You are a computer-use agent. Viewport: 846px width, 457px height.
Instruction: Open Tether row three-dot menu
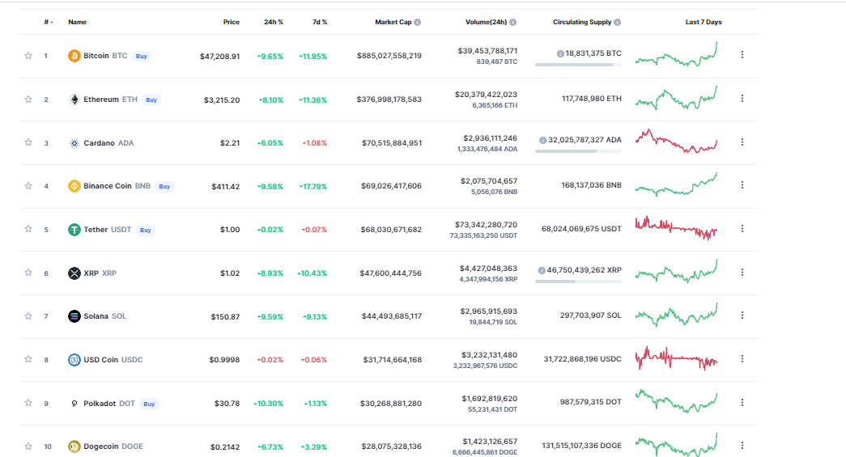(742, 228)
